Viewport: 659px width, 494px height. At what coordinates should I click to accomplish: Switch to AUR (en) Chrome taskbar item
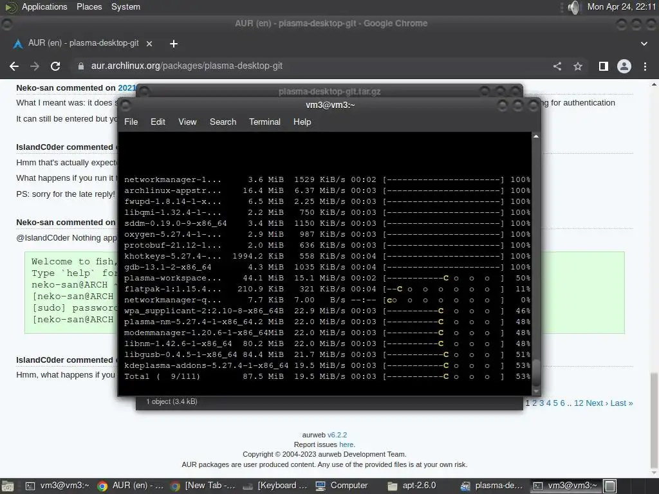tap(130, 486)
